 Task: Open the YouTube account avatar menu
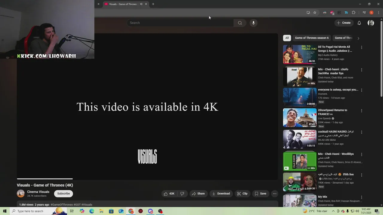tap(371, 23)
